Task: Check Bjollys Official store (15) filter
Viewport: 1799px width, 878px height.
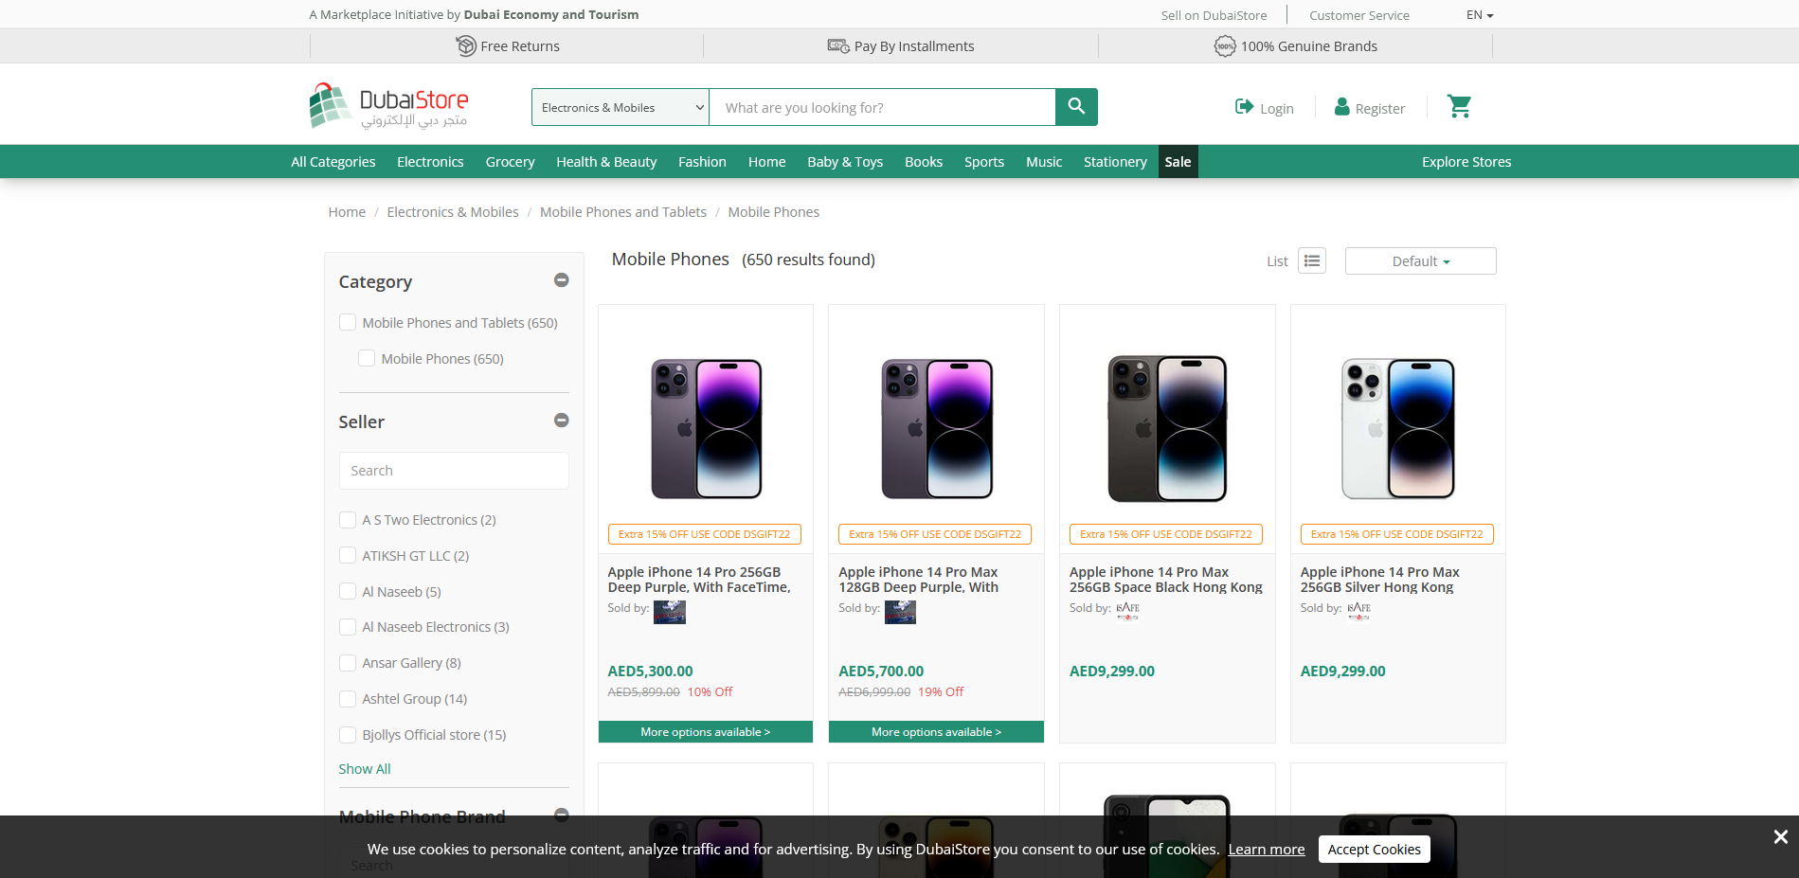Action: 348,735
